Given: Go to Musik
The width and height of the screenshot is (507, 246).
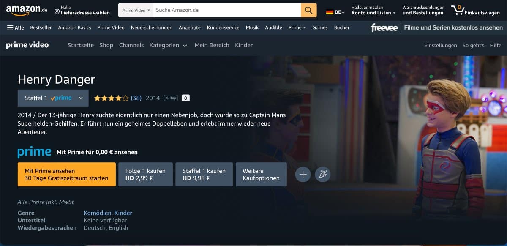Looking at the screenshot, I should point(252,27).
